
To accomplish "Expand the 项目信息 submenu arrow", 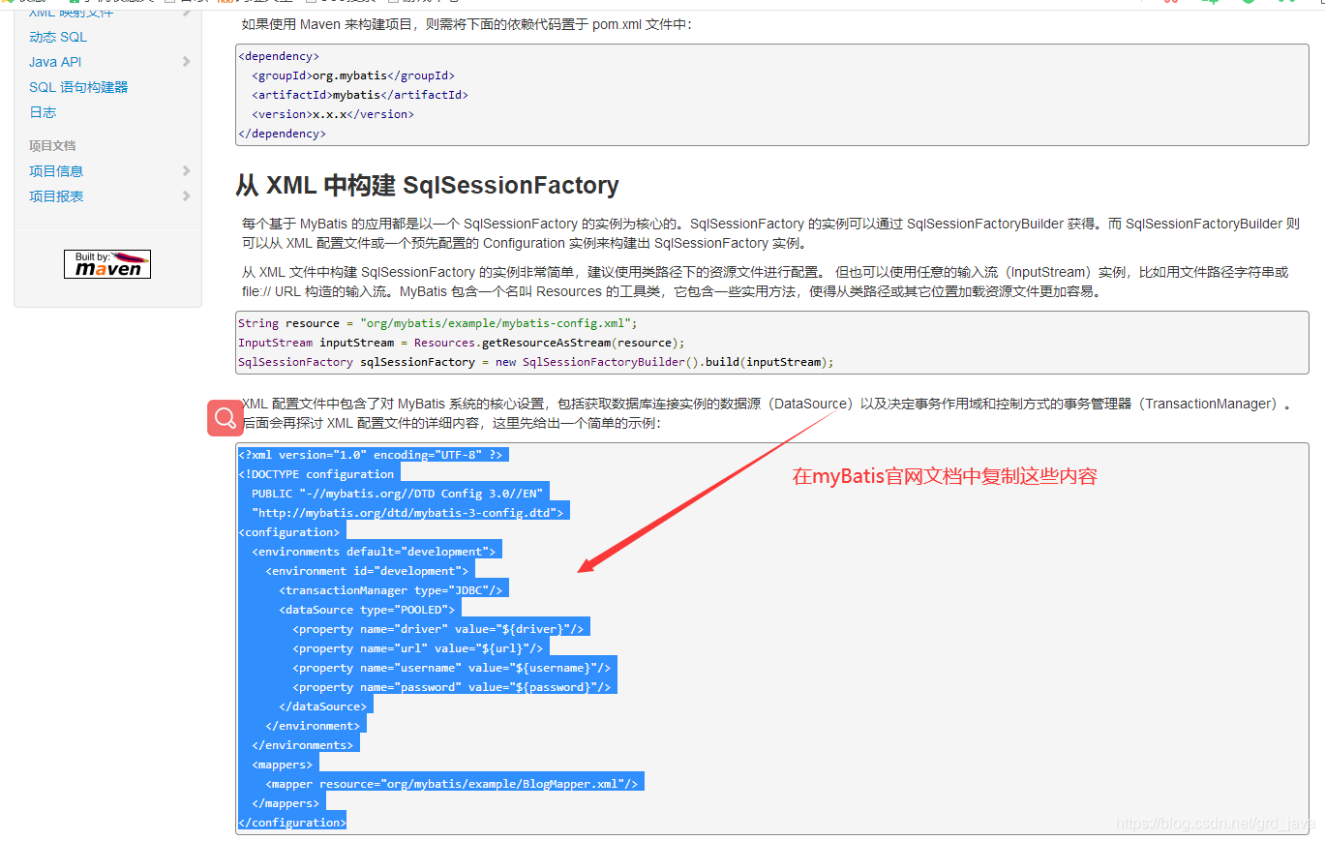I will click(186, 171).
